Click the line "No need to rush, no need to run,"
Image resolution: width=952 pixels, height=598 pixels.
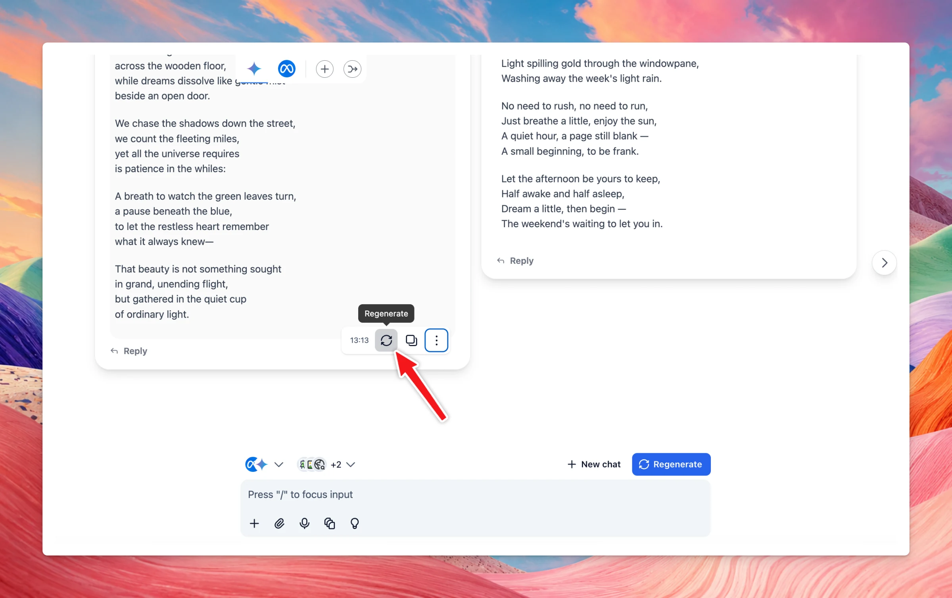(x=574, y=106)
